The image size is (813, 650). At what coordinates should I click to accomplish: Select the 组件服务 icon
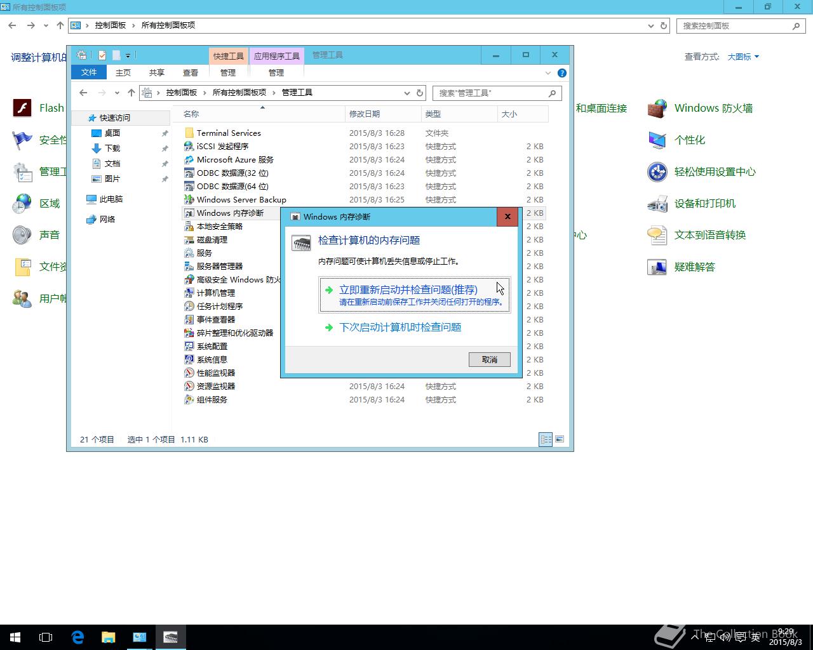(189, 399)
